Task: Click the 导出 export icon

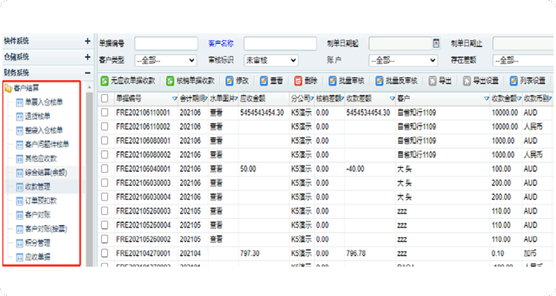Action: pyautogui.click(x=432, y=81)
